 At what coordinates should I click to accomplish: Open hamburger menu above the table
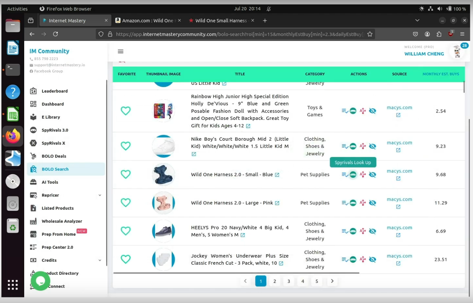pyautogui.click(x=120, y=51)
